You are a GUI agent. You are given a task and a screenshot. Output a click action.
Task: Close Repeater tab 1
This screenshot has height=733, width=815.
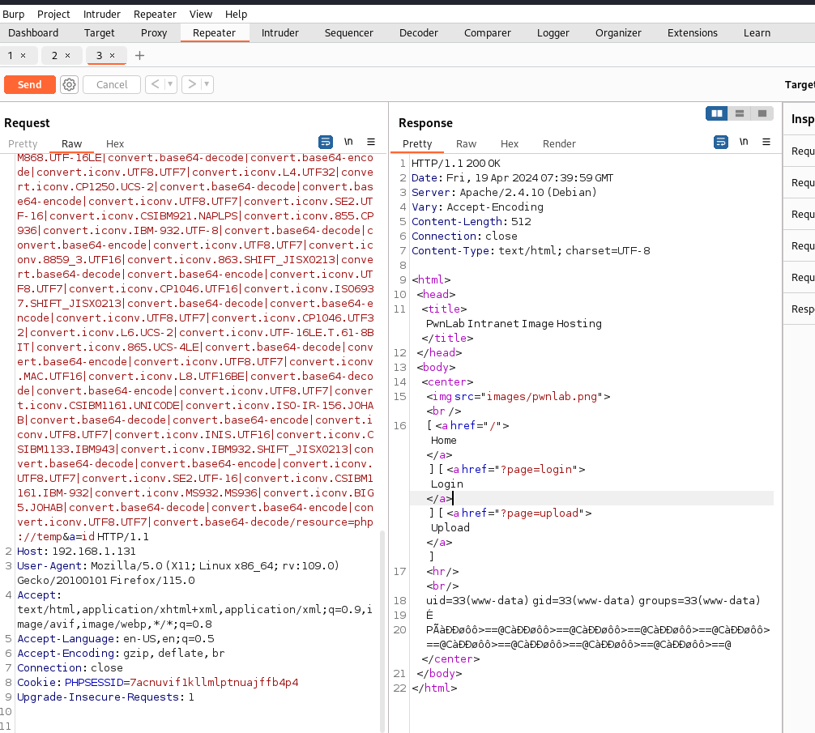(x=23, y=56)
